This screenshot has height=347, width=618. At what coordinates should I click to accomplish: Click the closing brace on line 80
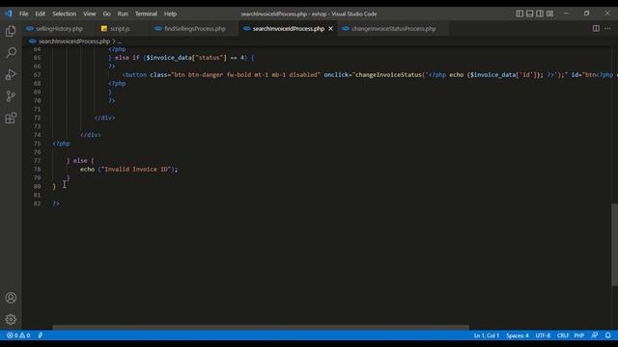(54, 186)
